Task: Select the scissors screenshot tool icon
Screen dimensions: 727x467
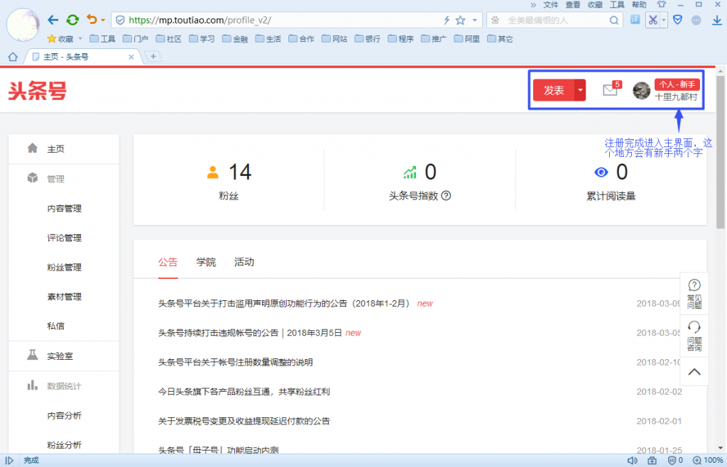Action: tap(653, 19)
